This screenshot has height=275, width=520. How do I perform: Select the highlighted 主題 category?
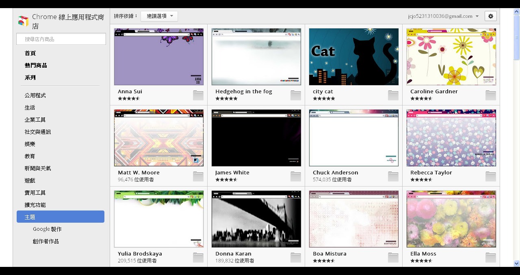point(61,217)
